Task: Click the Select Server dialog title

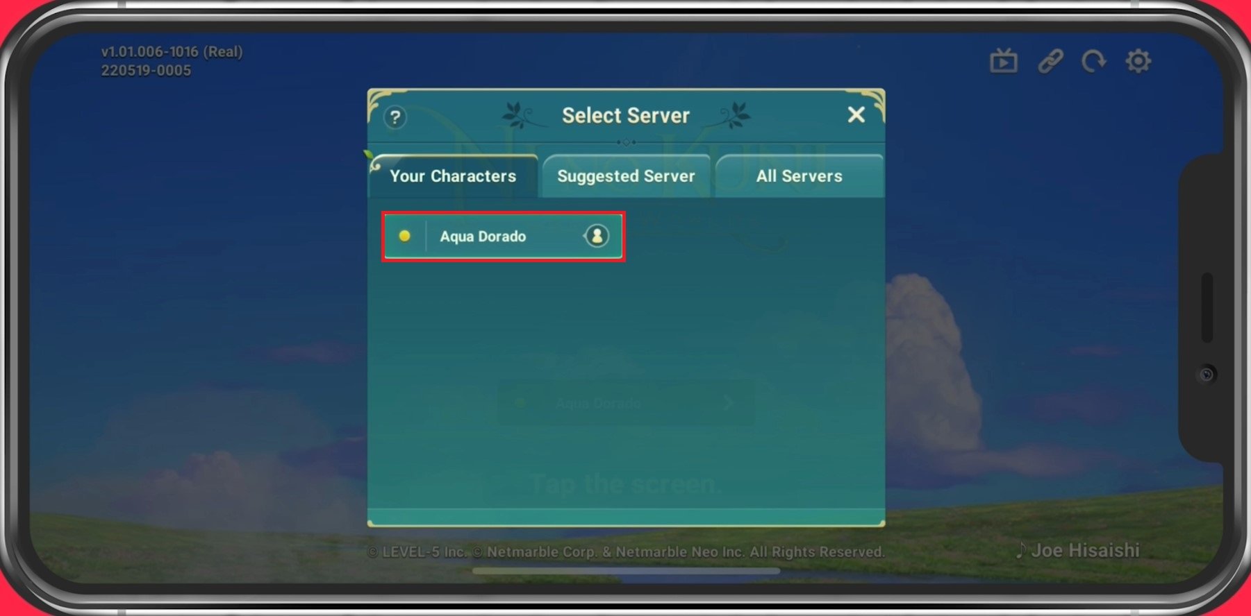Action: point(626,115)
